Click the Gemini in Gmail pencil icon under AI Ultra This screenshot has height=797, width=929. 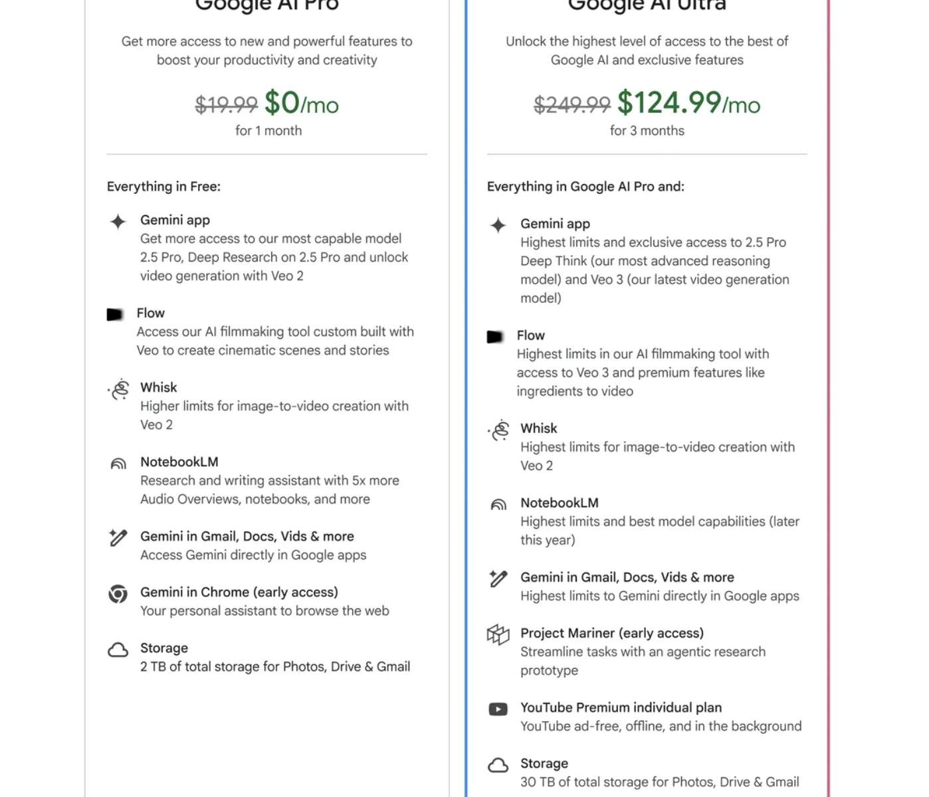(x=498, y=578)
